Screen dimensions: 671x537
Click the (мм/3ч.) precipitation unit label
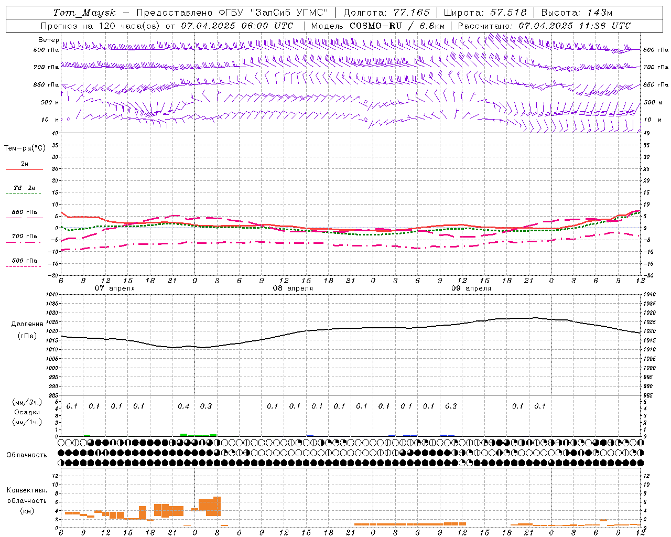tap(27, 402)
